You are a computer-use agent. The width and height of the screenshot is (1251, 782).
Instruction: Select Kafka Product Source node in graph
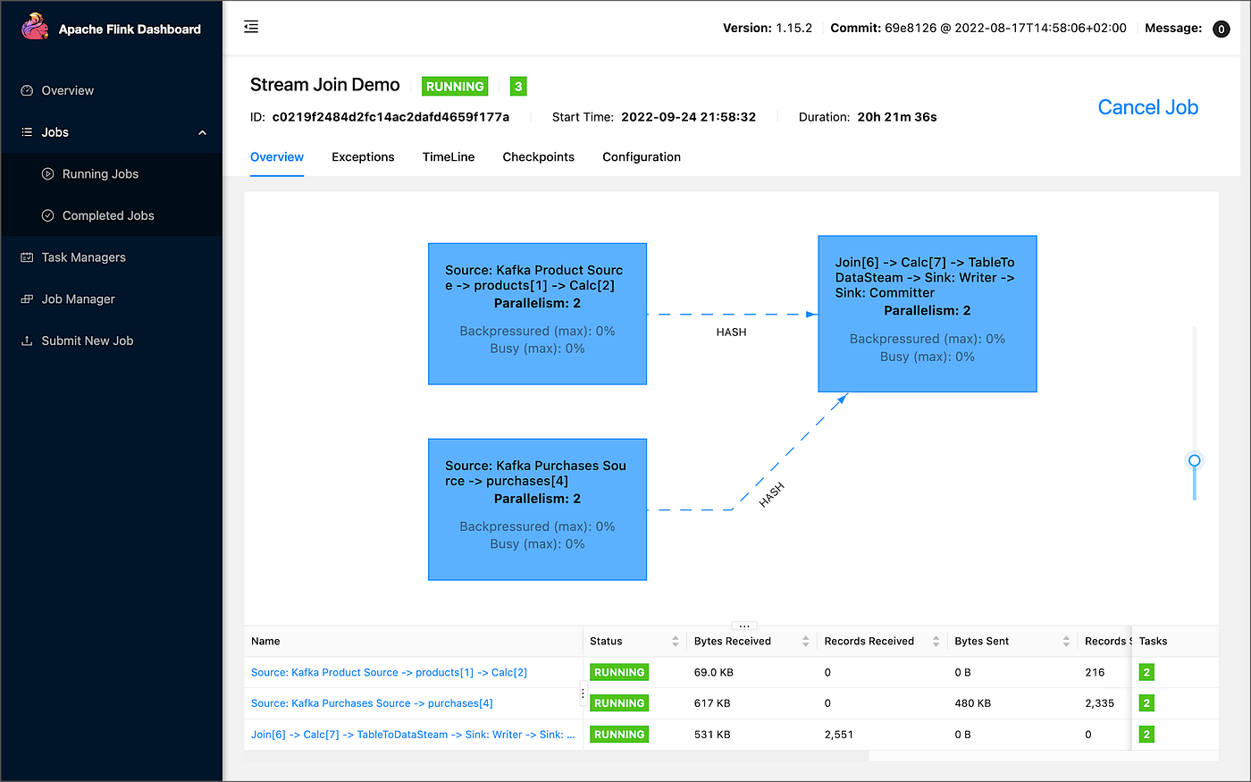pyautogui.click(x=537, y=314)
